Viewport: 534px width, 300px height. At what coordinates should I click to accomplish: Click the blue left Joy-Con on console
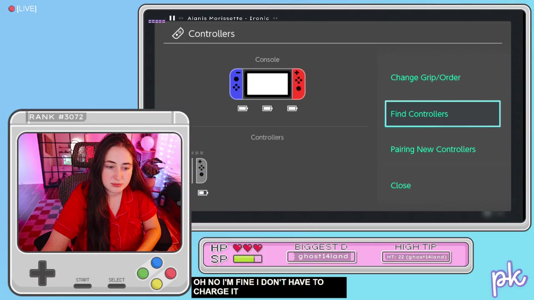(236, 84)
